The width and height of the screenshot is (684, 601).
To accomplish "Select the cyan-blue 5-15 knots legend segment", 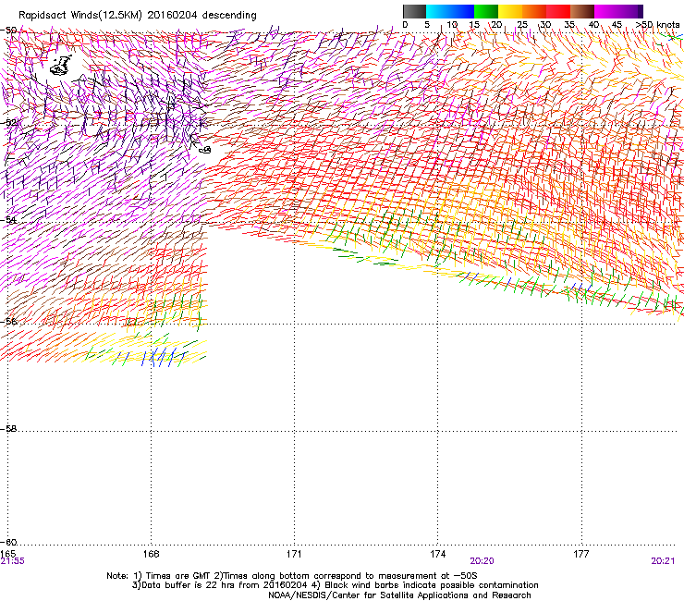I will 450,11.
